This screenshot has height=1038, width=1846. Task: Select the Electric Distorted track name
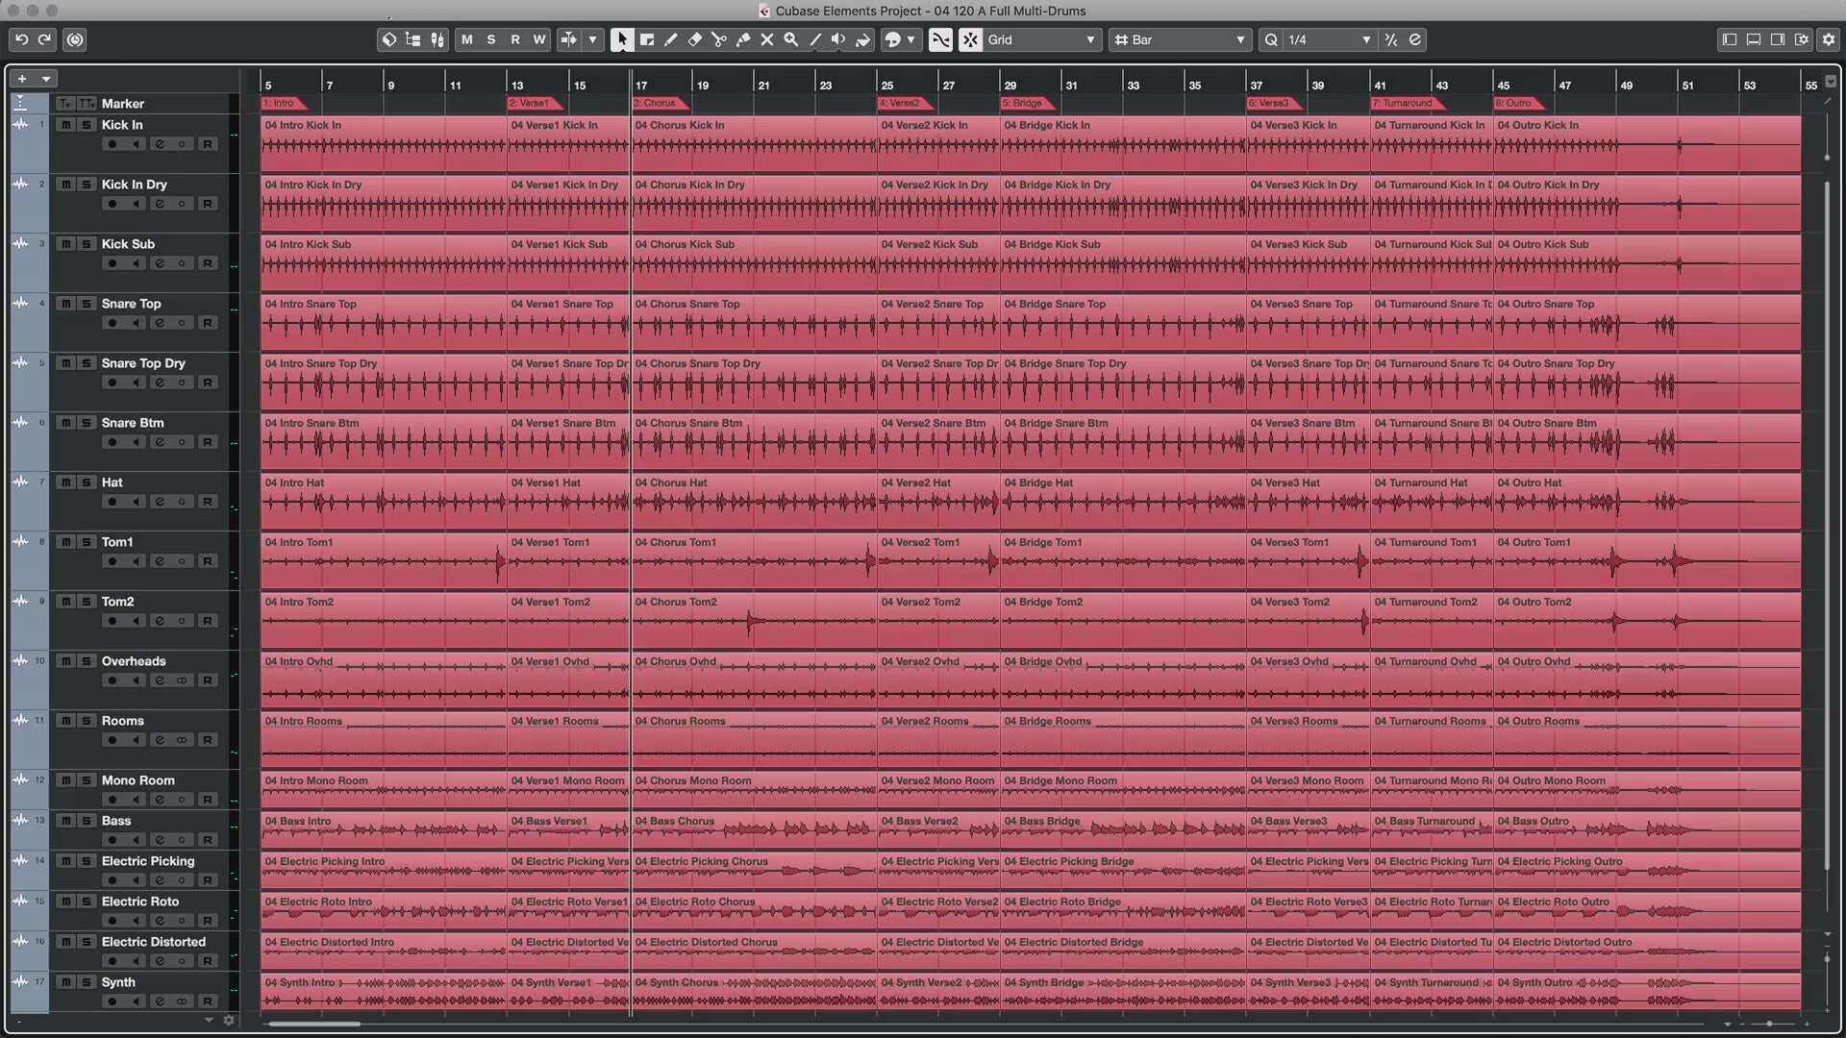[154, 942]
